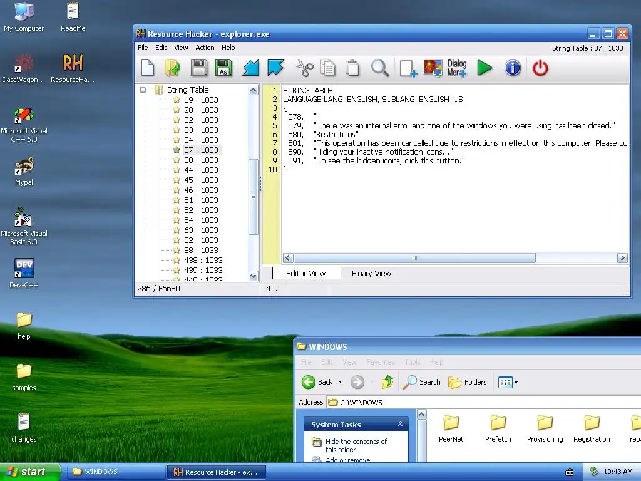The image size is (641, 481).
Task: Open the Action menu
Action: point(205,48)
